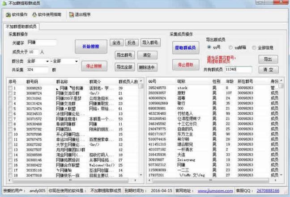Viewport: 290px width, 197px height.
Task: Click 退出程序 to exit
Action: pos(80,15)
